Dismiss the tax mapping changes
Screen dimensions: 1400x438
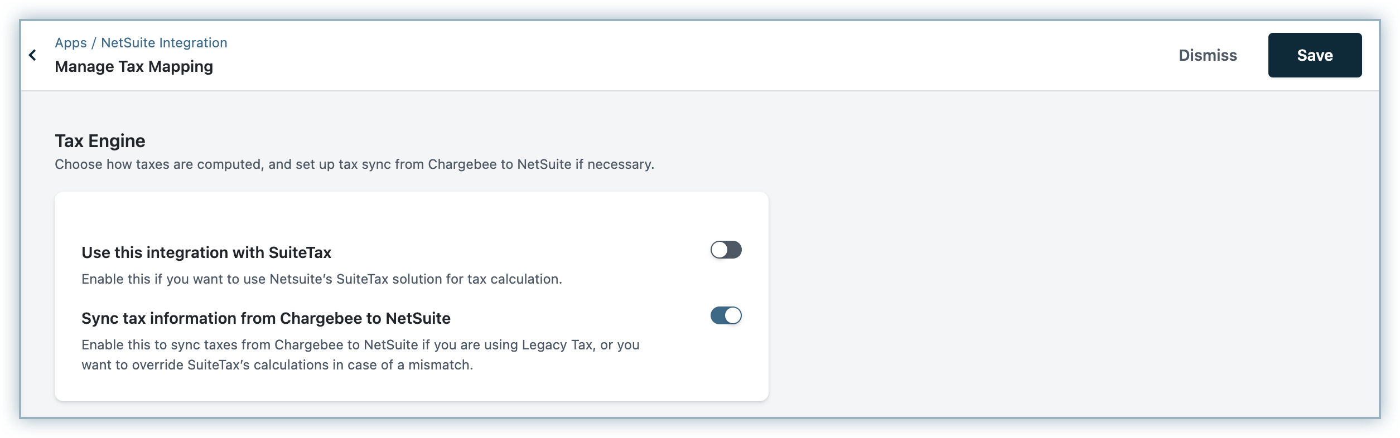point(1208,55)
